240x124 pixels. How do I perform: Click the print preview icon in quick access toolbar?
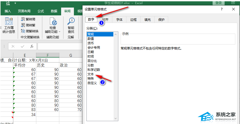[x=8, y=3]
